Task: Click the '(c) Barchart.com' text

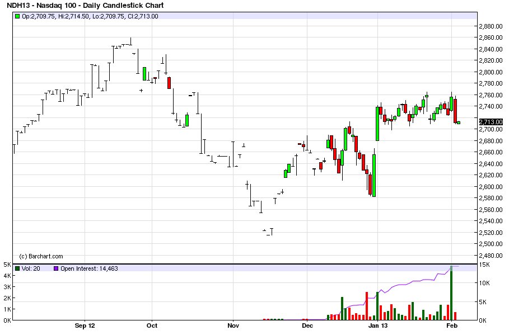Action: (41, 256)
